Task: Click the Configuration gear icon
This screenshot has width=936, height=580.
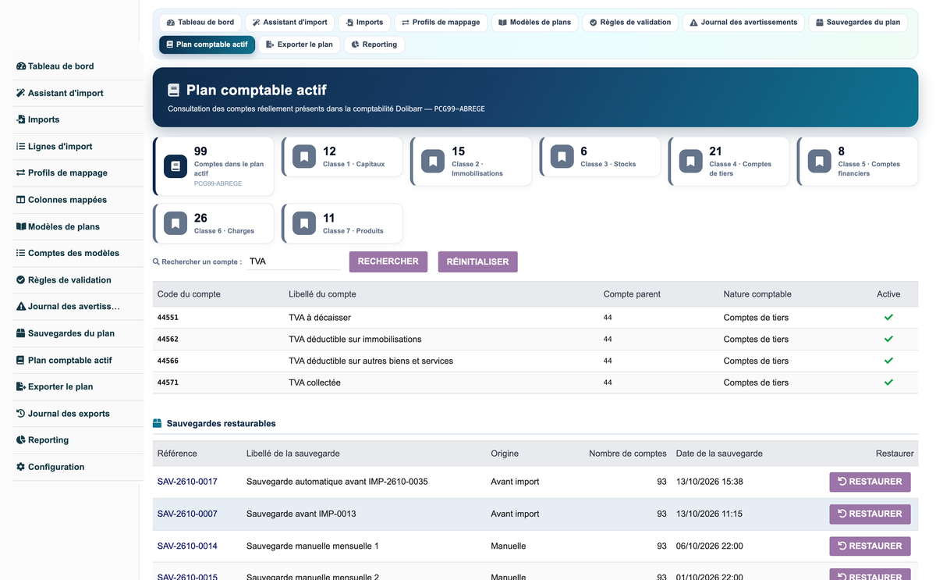Action: tap(21, 467)
